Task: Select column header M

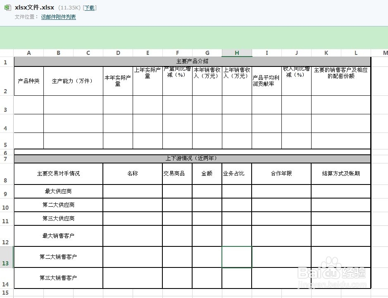Action: point(385,53)
